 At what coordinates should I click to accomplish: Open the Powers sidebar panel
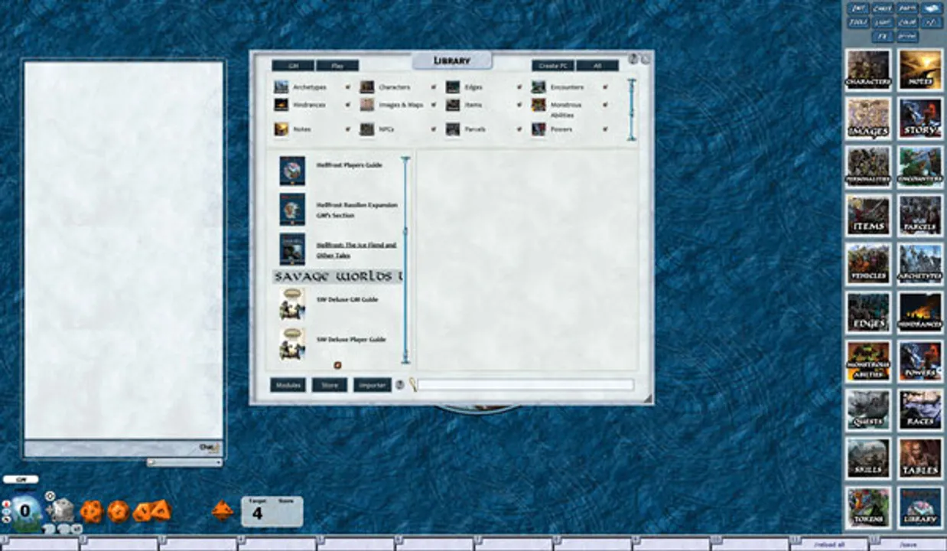point(920,360)
